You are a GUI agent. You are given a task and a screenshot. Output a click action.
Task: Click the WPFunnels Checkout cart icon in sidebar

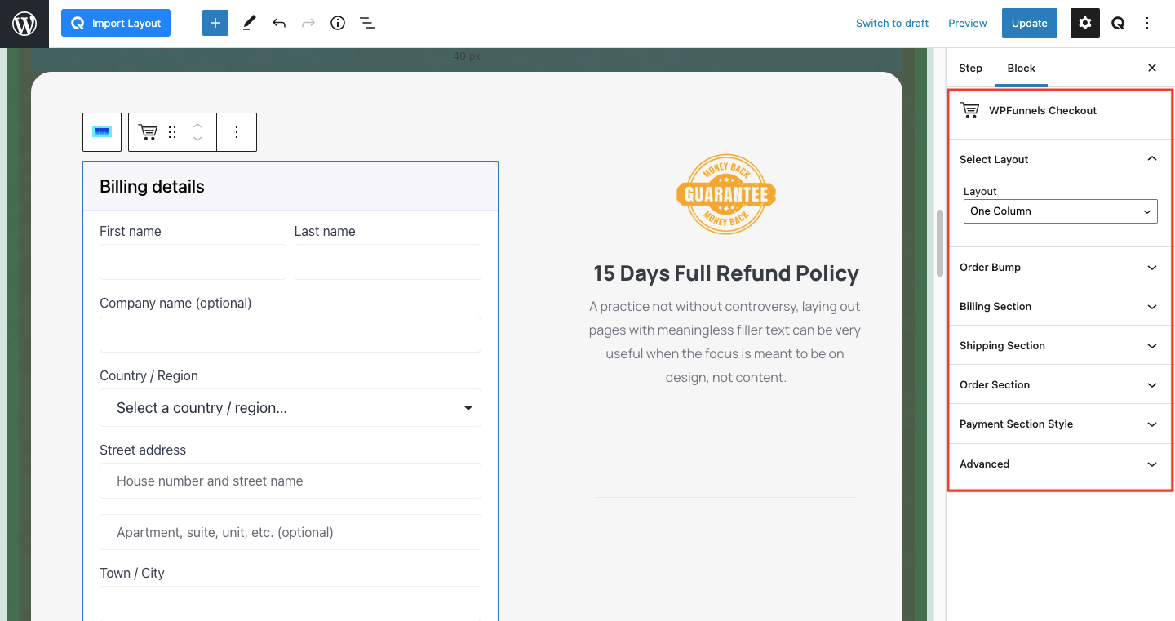click(x=969, y=110)
